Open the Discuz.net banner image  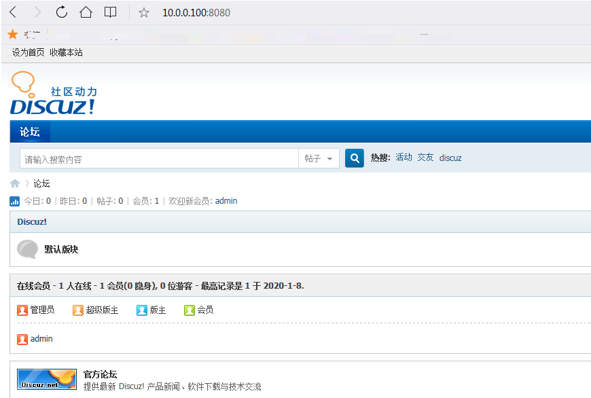(x=47, y=379)
